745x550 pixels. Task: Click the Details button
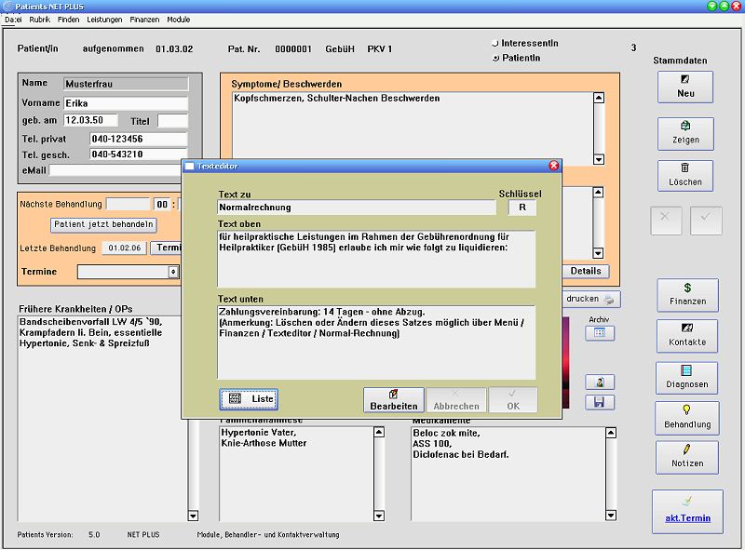pos(586,271)
